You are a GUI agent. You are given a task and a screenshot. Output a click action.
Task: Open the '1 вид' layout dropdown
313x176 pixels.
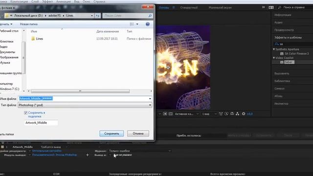[209, 114]
